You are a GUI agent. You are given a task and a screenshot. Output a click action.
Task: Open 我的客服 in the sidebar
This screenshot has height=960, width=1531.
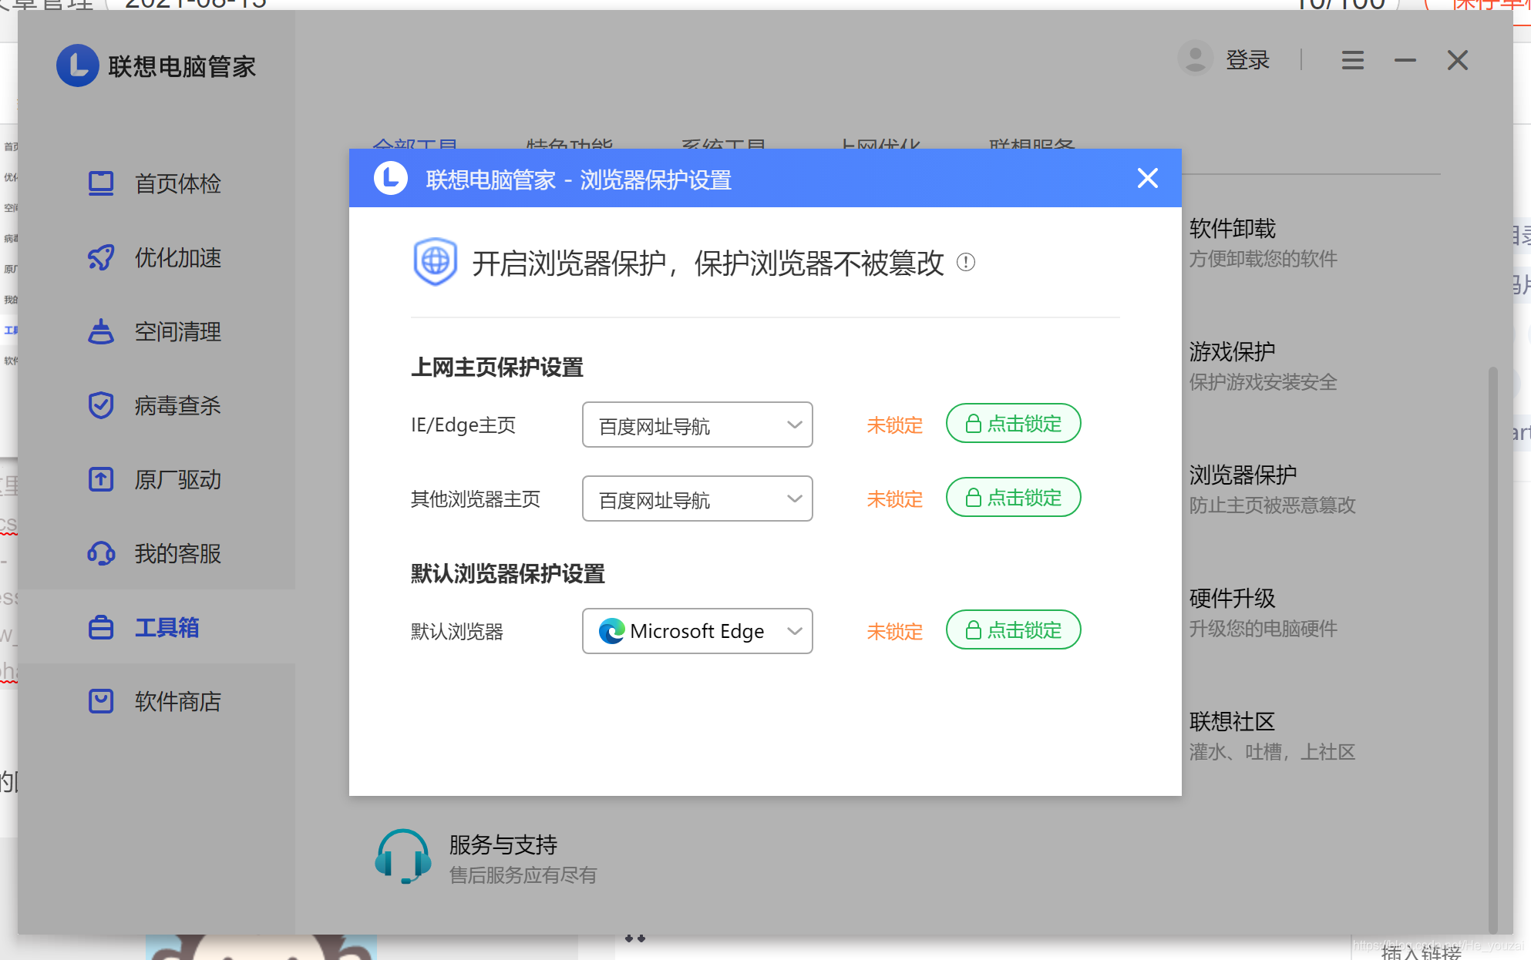156,553
